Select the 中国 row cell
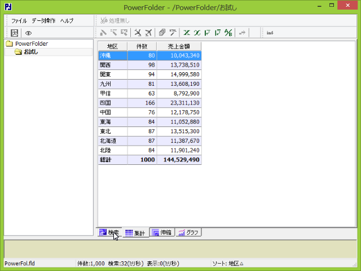 click(113, 112)
